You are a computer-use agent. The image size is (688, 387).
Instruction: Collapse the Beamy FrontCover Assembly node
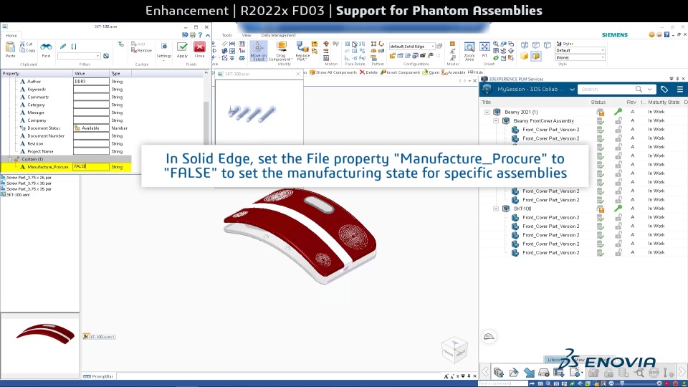496,120
